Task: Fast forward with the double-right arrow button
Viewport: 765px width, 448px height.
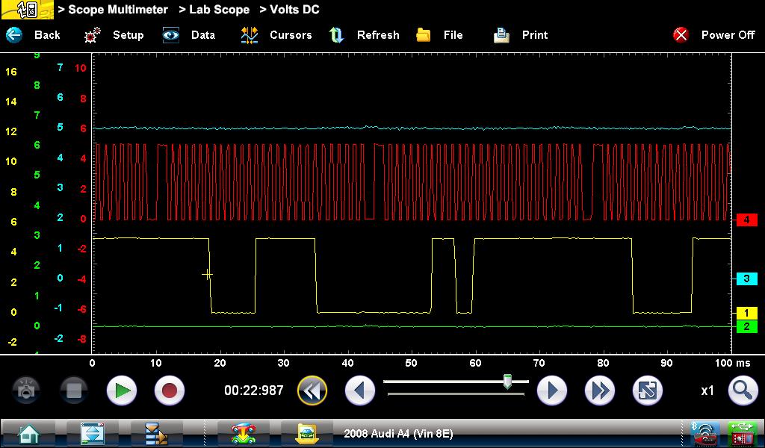Action: [x=599, y=391]
